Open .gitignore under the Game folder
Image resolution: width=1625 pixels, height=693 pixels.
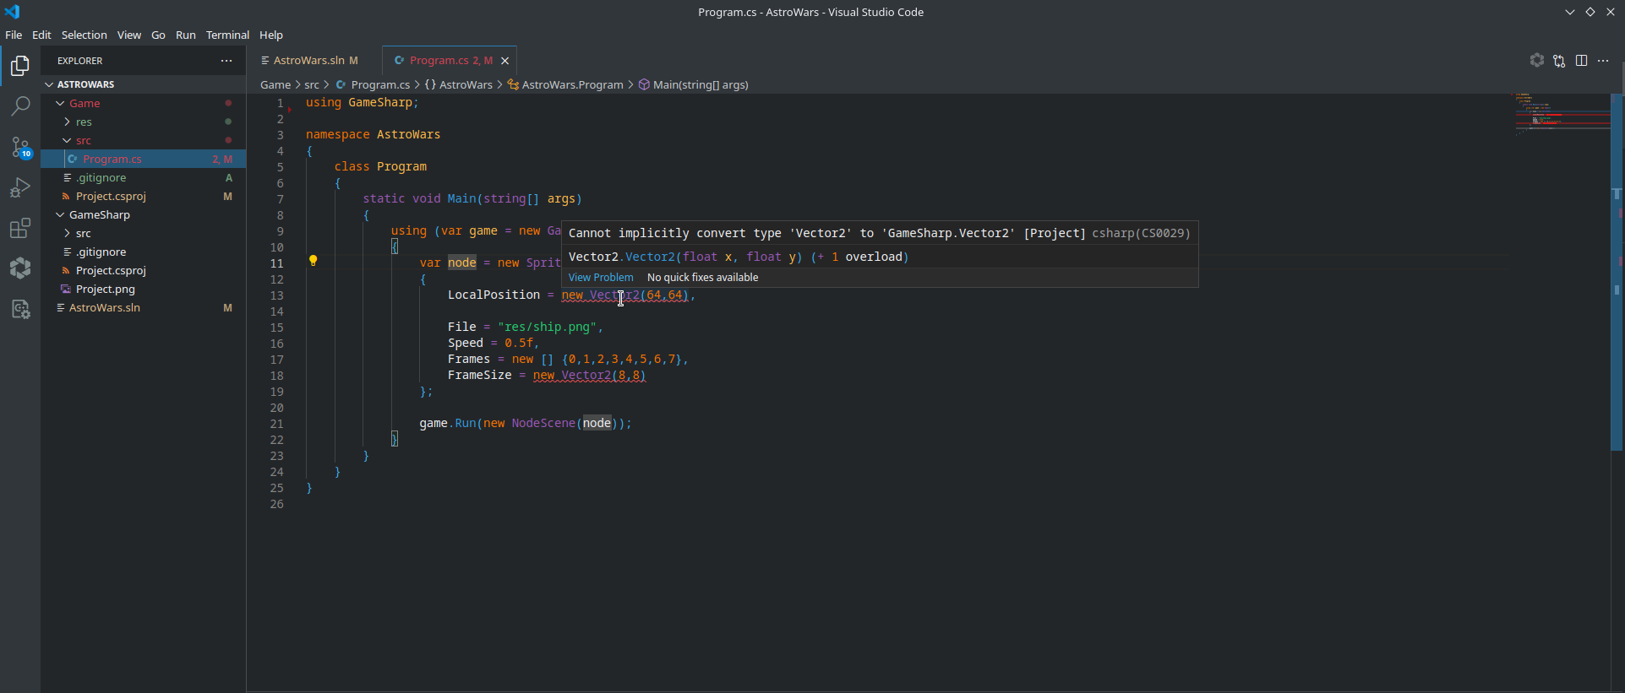tap(144, 177)
